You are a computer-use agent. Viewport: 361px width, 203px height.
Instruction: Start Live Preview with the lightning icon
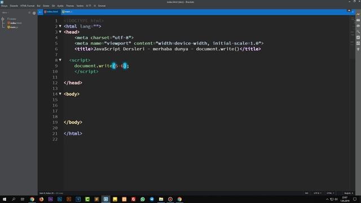coord(358,15)
